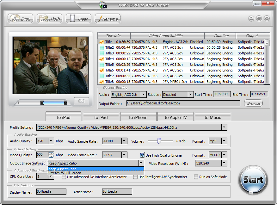This screenshot has width=277, height=205.
Task: Select Stretch to Full Screen option
Action: 96,173
